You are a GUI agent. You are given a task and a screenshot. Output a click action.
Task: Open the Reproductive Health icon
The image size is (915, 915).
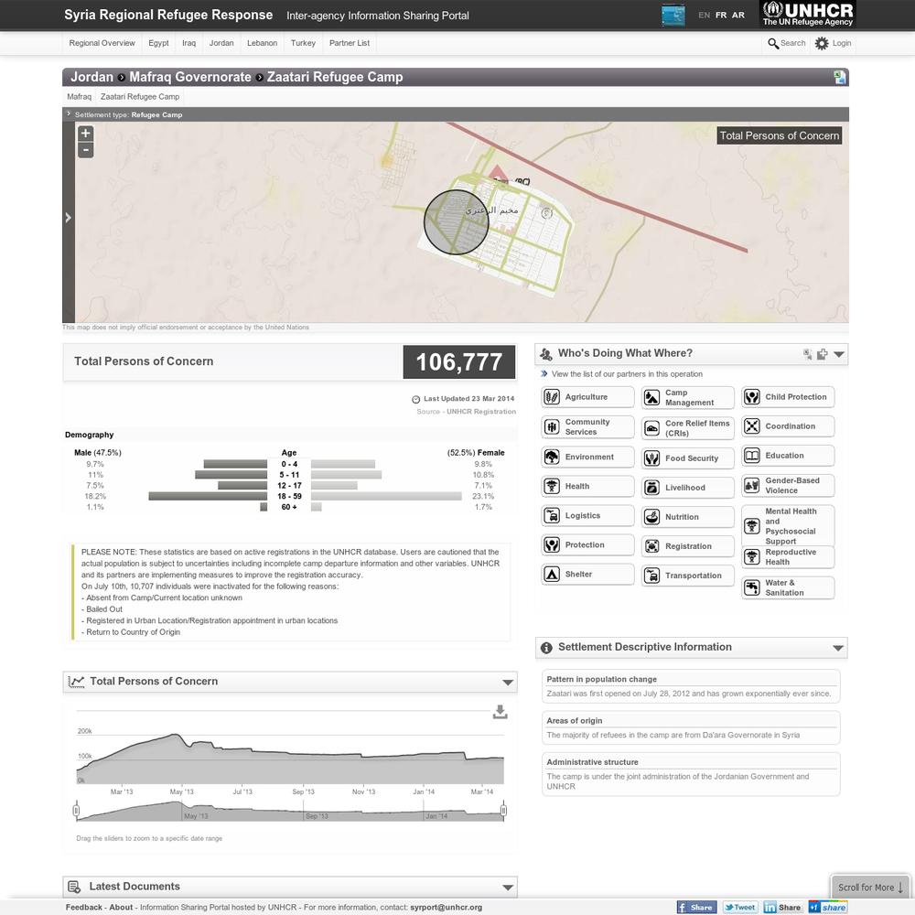coord(751,557)
